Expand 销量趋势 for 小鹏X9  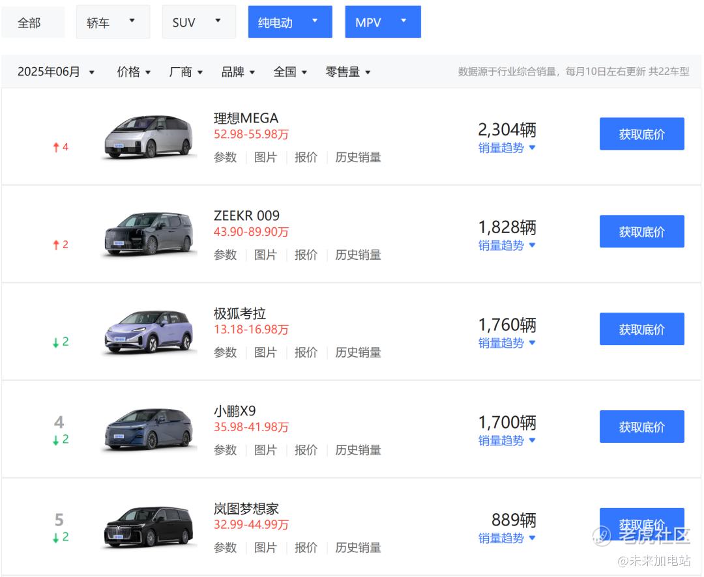tap(506, 441)
